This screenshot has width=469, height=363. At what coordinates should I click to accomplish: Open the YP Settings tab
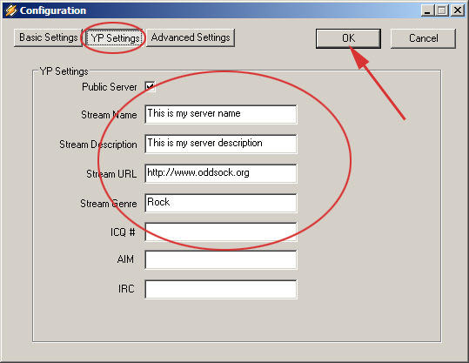115,38
